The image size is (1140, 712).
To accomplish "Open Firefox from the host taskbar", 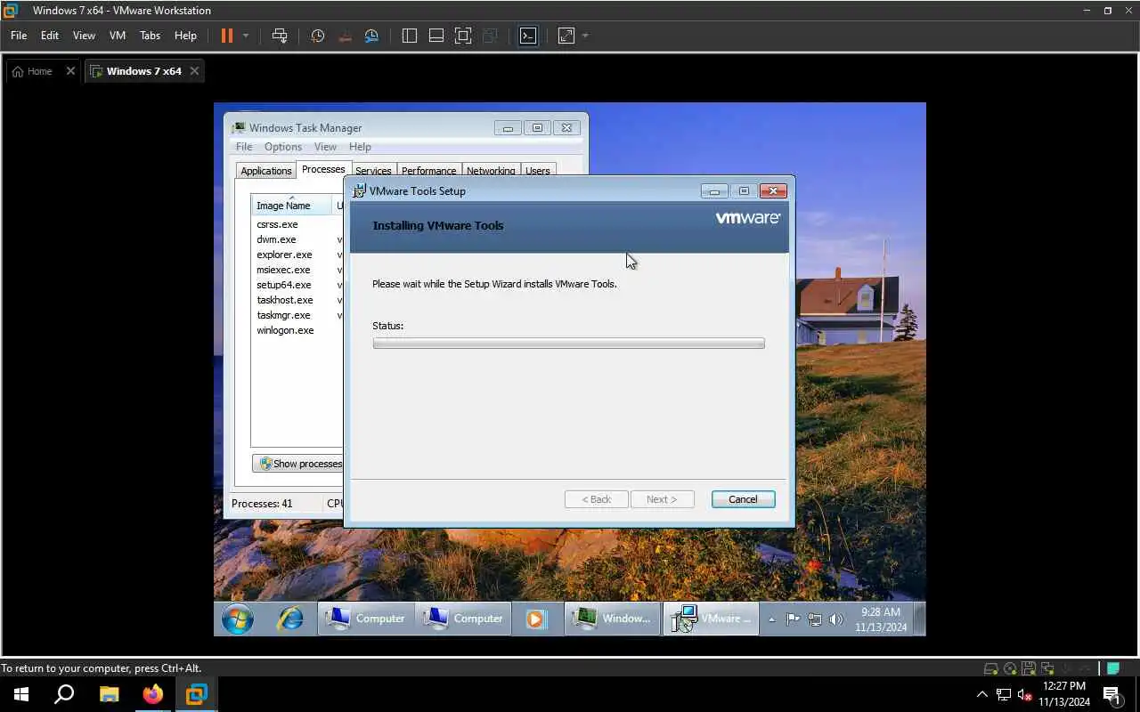I will click(x=153, y=694).
